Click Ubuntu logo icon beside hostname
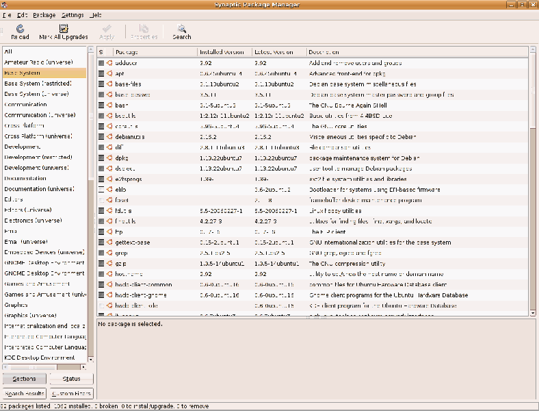The height and width of the screenshot is (411, 539). point(109,274)
